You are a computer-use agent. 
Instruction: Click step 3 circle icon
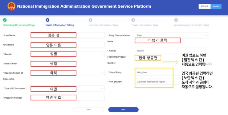[90, 20]
